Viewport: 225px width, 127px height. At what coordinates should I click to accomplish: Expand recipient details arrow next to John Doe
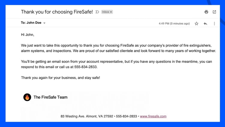click(x=44, y=23)
